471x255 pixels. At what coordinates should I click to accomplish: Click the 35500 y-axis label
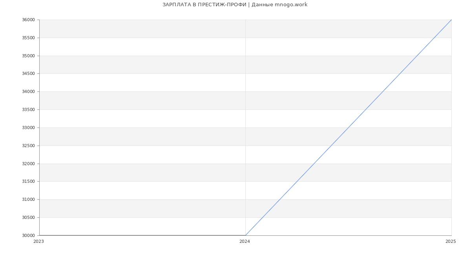28,38
